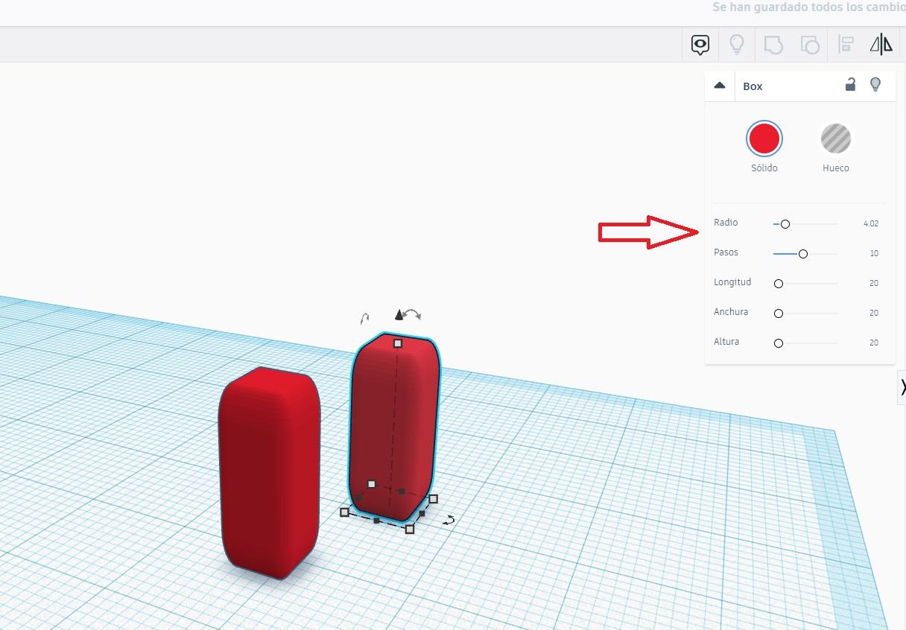This screenshot has width=906, height=630.
Task: Collapse the Box shape inspector panel
Action: pyautogui.click(x=719, y=86)
